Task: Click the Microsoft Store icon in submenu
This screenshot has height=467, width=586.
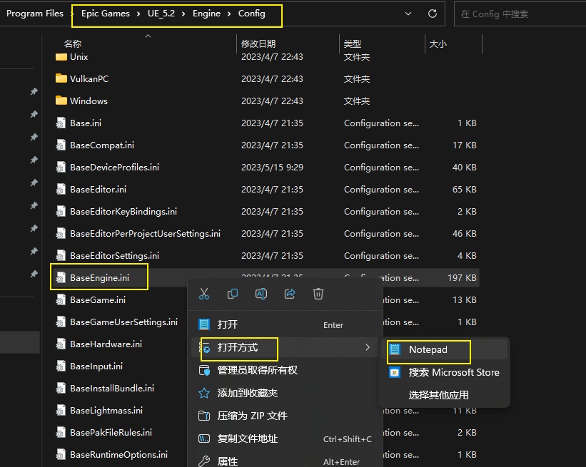Action: click(395, 372)
